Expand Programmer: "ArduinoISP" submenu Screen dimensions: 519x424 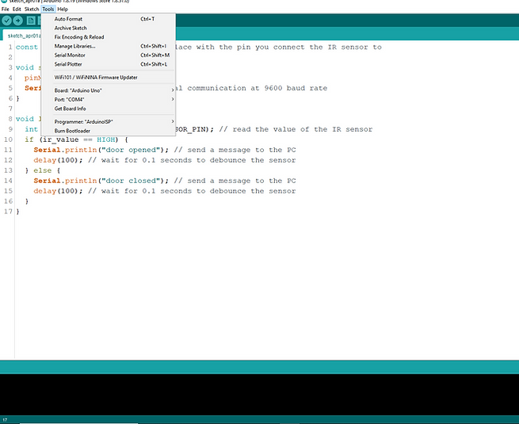pos(109,121)
